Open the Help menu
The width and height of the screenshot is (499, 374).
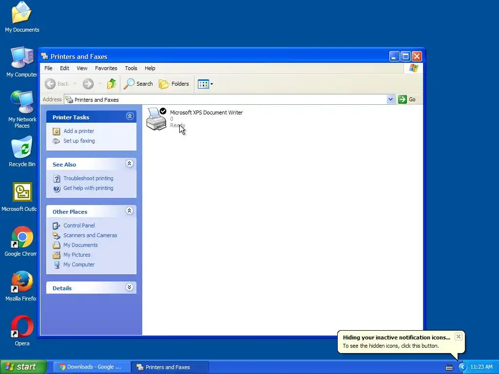pyautogui.click(x=150, y=68)
